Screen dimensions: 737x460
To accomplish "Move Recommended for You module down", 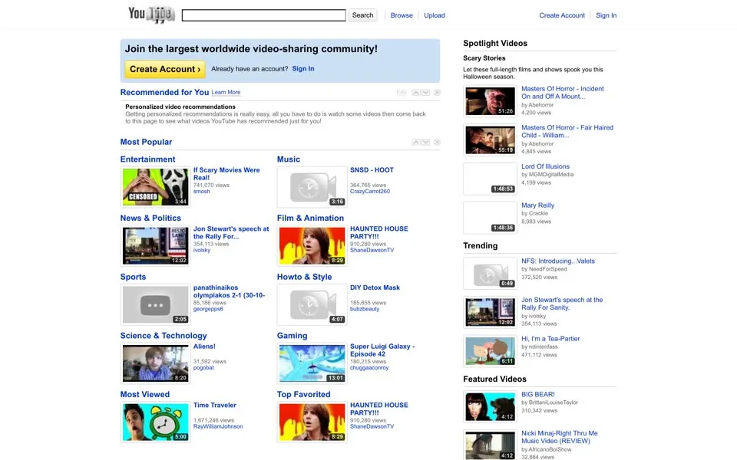I will point(425,93).
